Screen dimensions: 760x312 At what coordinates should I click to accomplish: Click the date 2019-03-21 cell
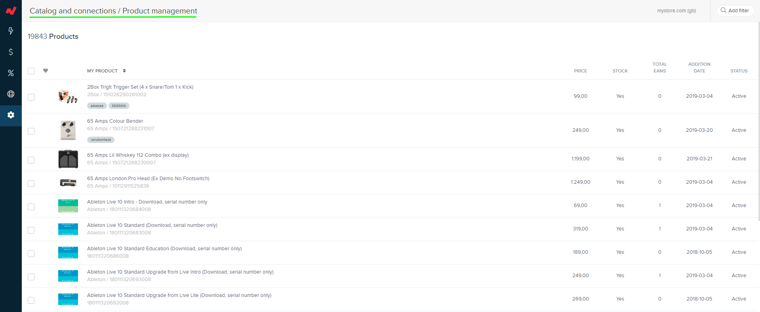point(699,159)
